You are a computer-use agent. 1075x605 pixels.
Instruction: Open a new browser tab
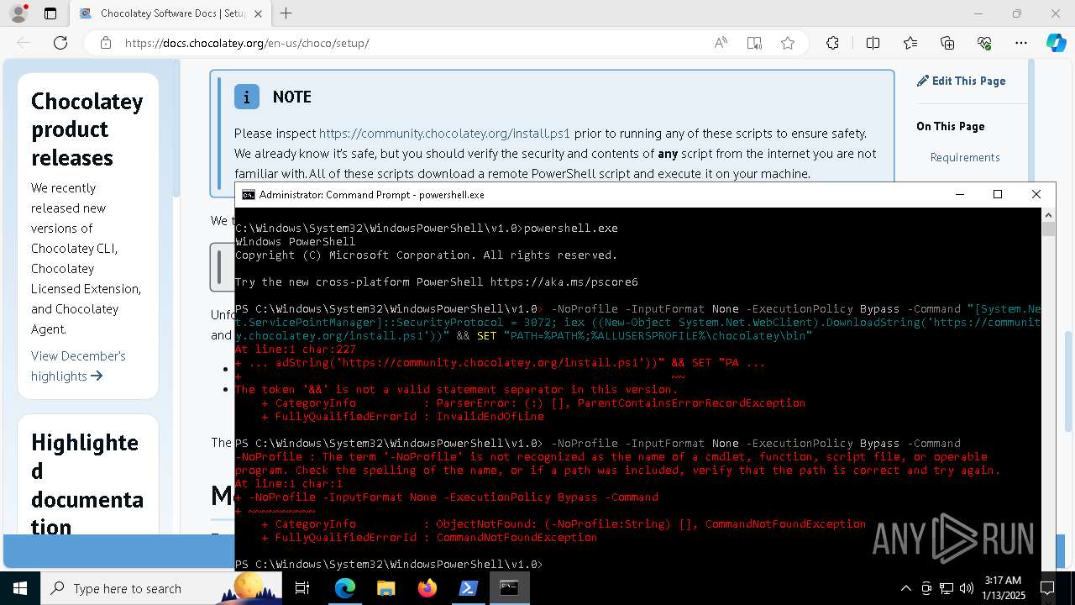coord(286,13)
